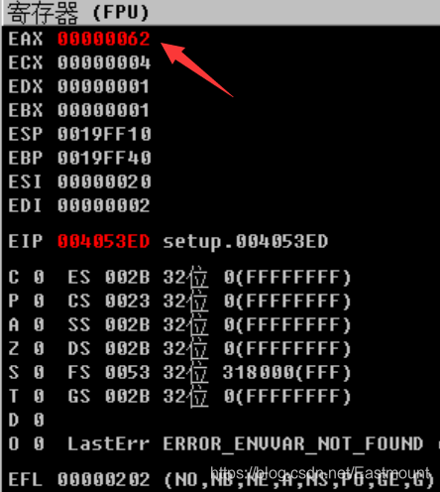Click the EIP address 004053ED

[104, 241]
